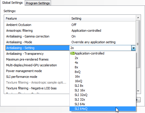Select the Power management mode row
The image size is (145, 113).
pyautogui.click(x=37, y=71)
